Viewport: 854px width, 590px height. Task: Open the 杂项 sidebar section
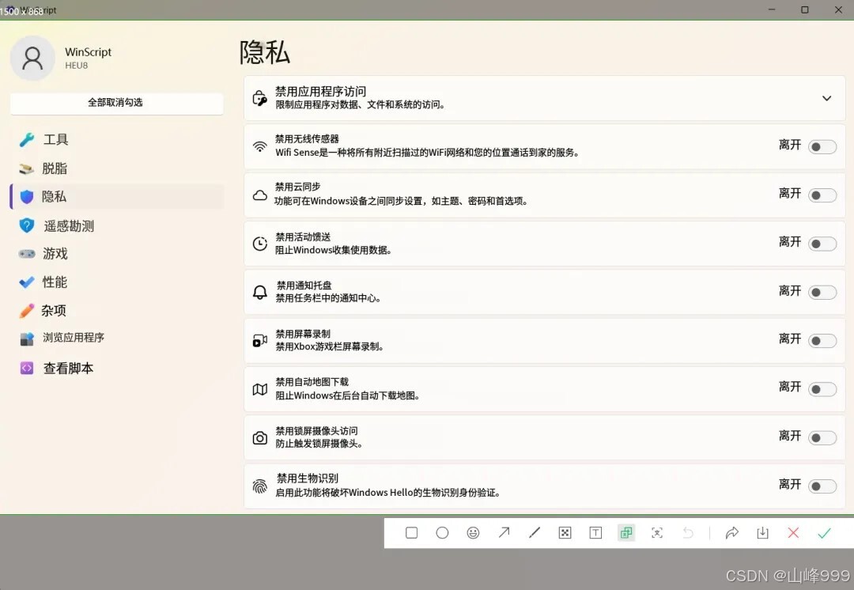pos(116,311)
